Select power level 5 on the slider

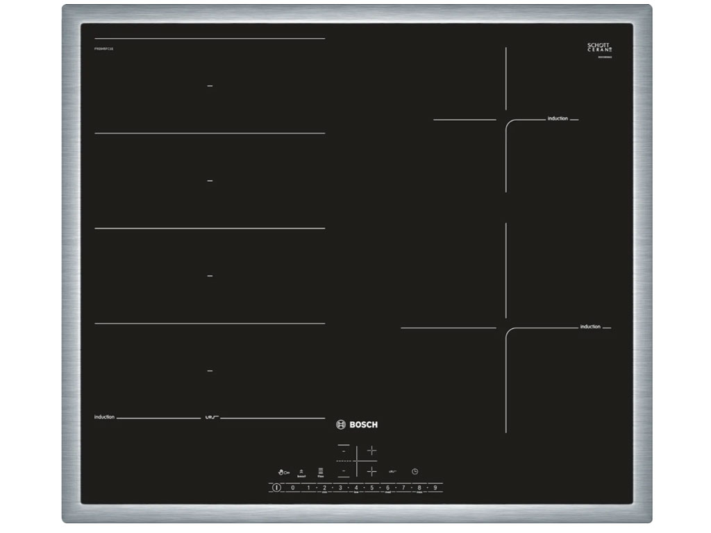pos(372,487)
